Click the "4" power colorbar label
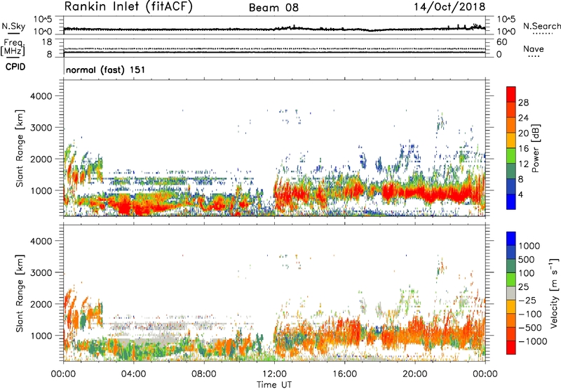Screen dimensions: 561x389 tap(520, 195)
